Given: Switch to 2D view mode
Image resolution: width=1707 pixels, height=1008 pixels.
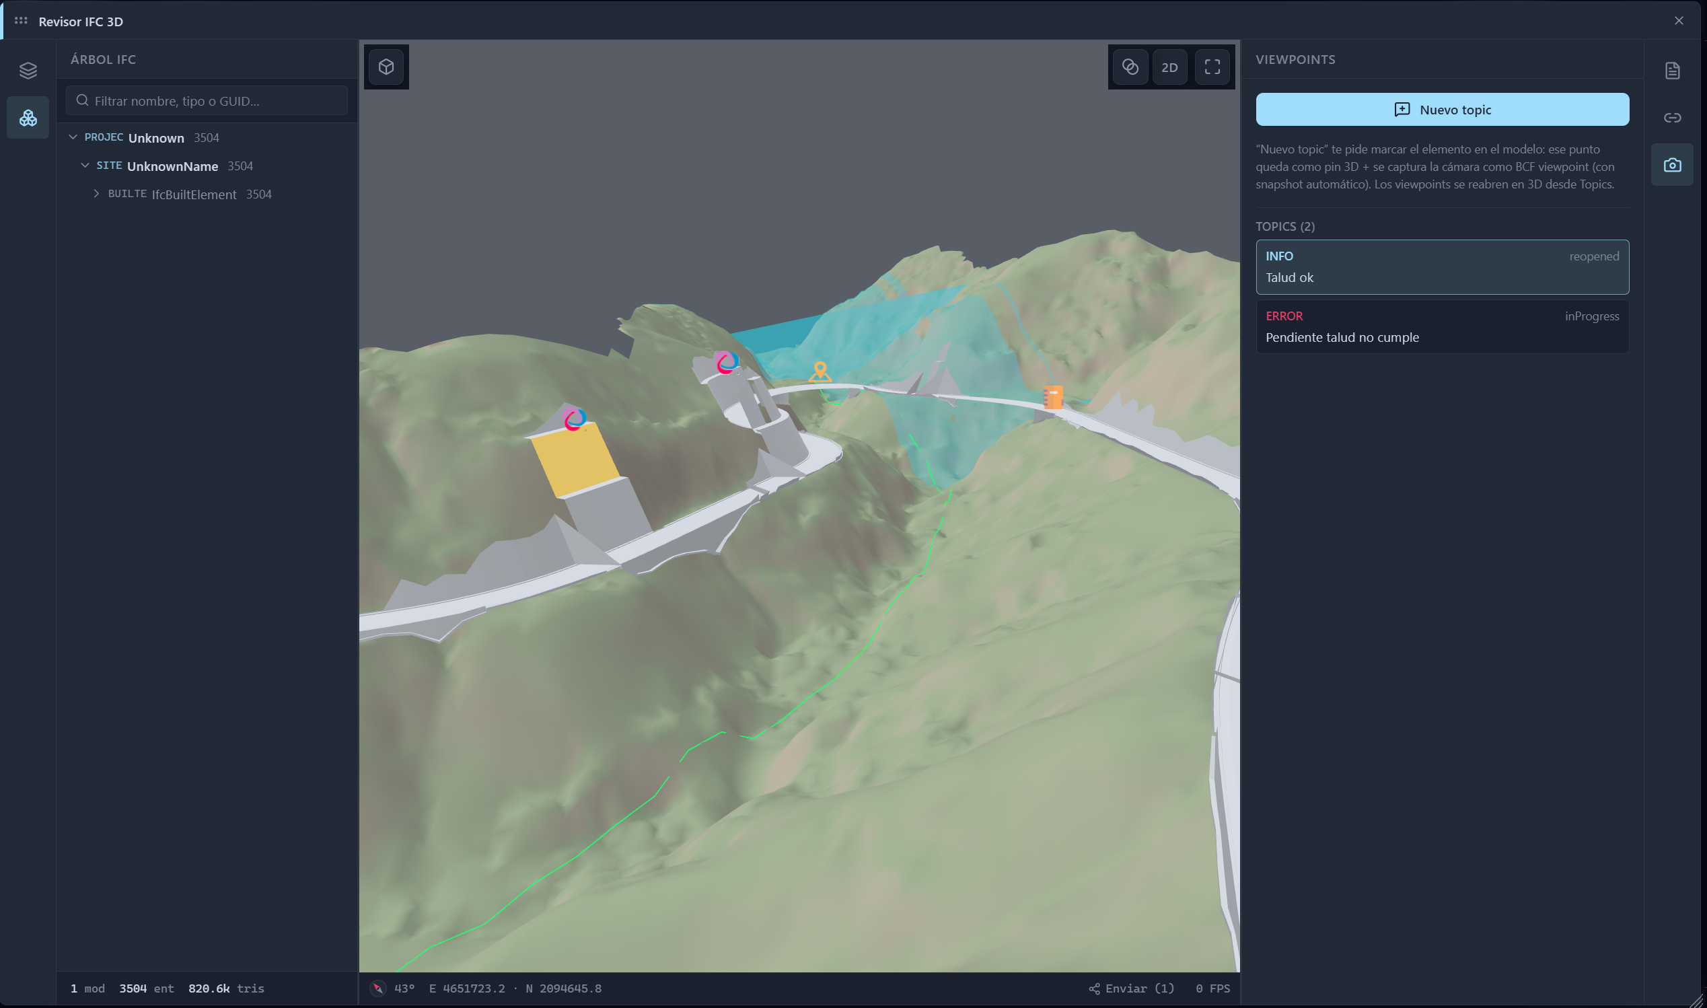Looking at the screenshot, I should (x=1169, y=67).
